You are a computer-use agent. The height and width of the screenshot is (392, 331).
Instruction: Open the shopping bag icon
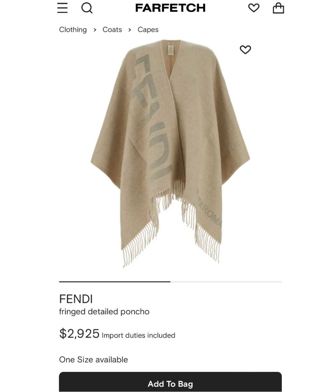click(x=278, y=8)
